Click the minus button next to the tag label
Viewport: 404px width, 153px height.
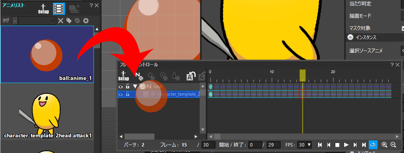coord(15,21)
